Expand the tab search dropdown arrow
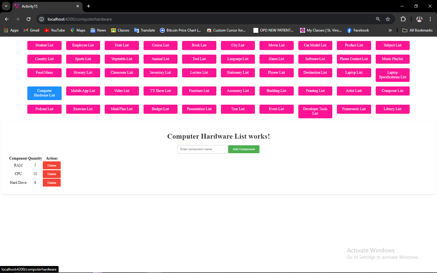 click(6, 6)
